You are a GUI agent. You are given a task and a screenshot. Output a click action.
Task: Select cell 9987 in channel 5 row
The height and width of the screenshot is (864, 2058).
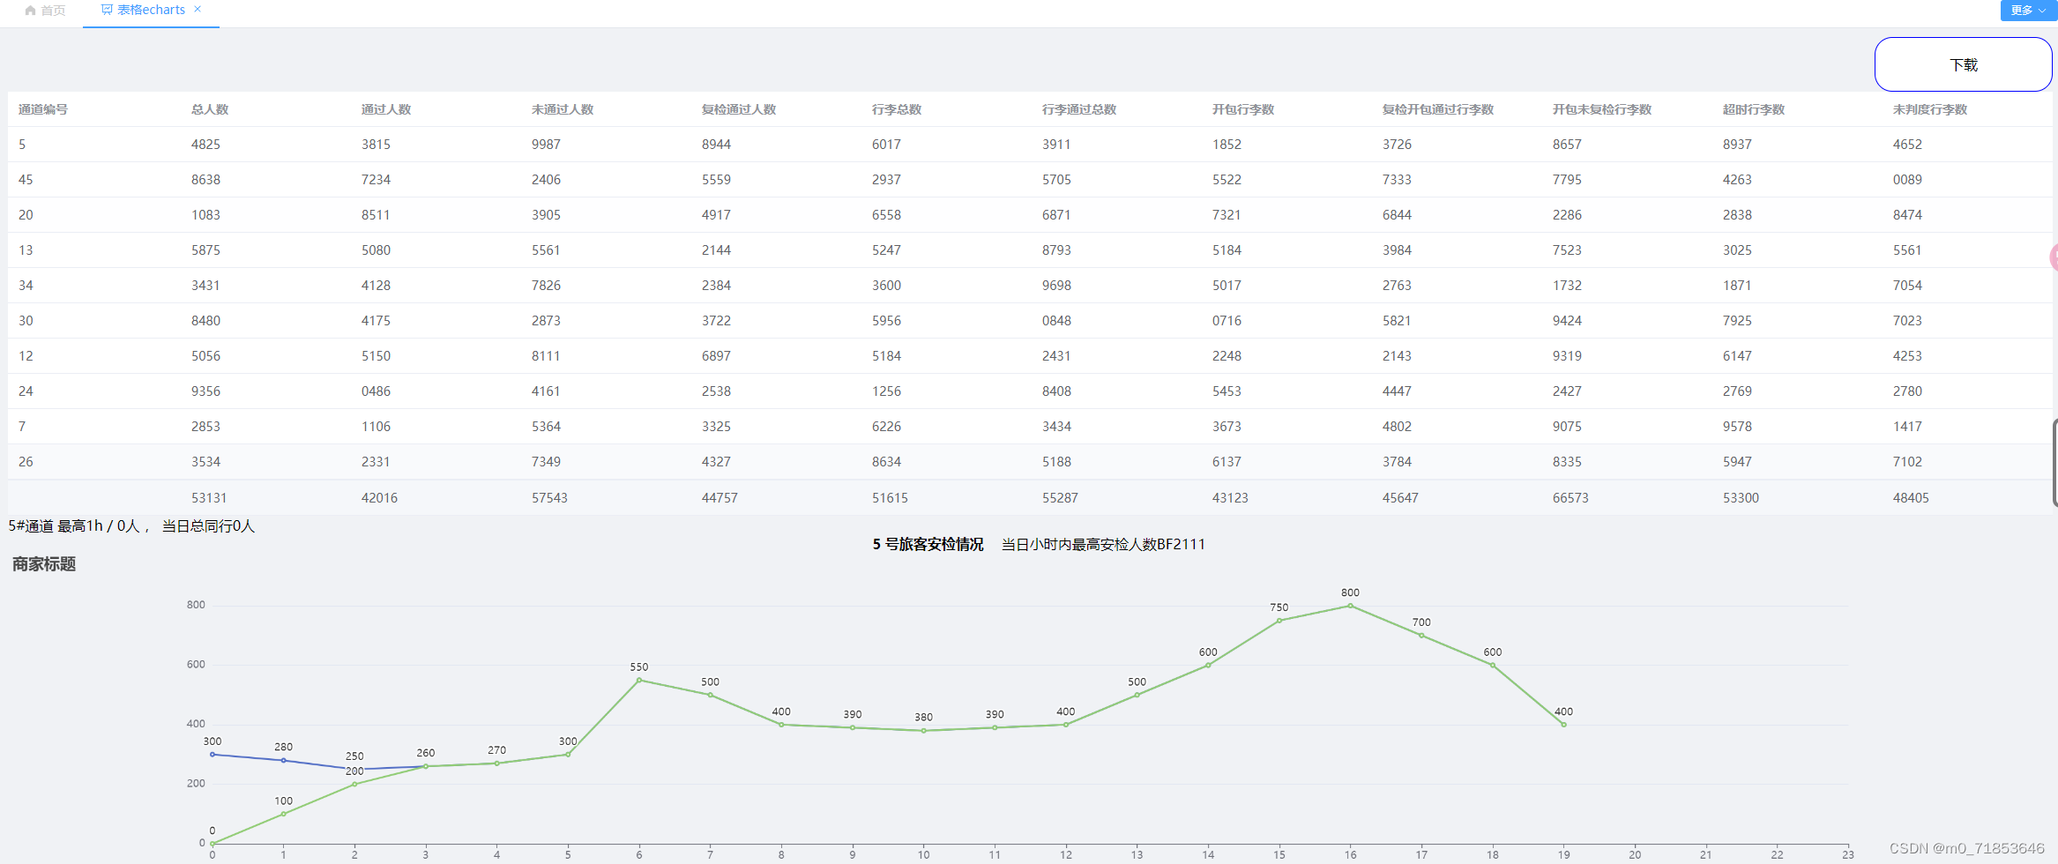click(x=546, y=145)
